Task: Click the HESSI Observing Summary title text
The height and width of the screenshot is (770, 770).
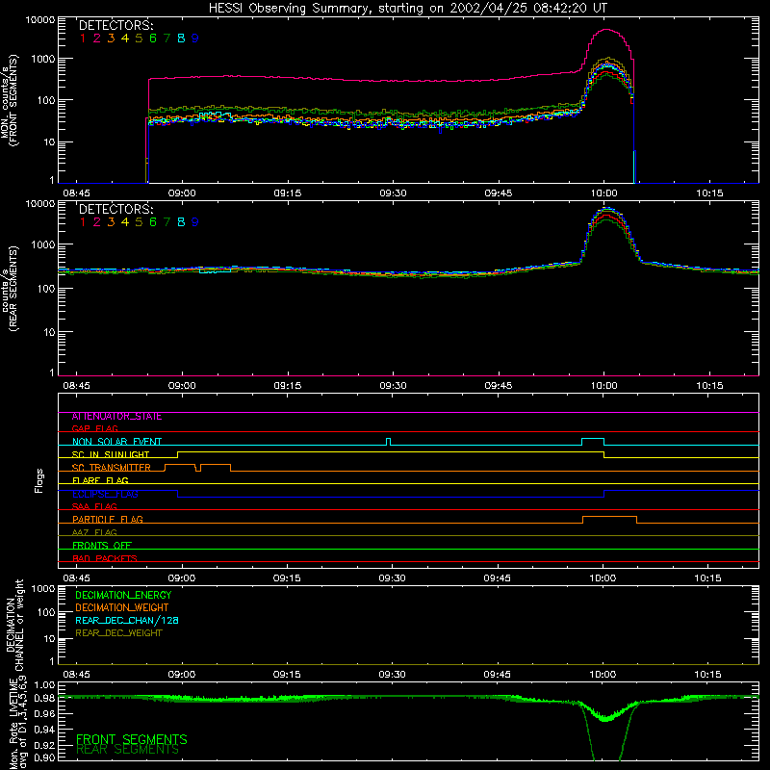Action: [407, 8]
